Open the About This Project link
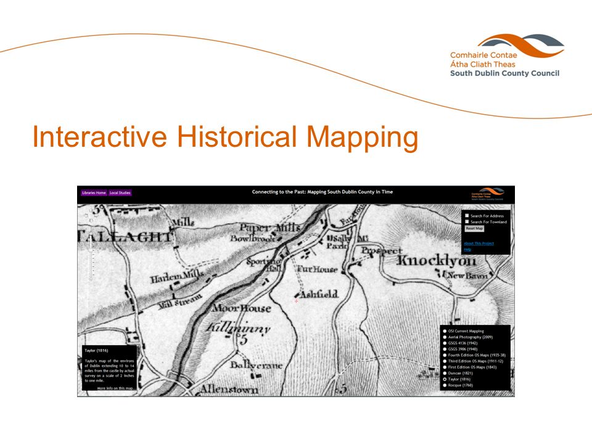592x444 pixels. click(x=479, y=244)
